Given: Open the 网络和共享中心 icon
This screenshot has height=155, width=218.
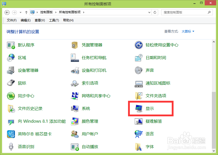Looking at the screenshot, I should pyautogui.click(x=75, y=96).
